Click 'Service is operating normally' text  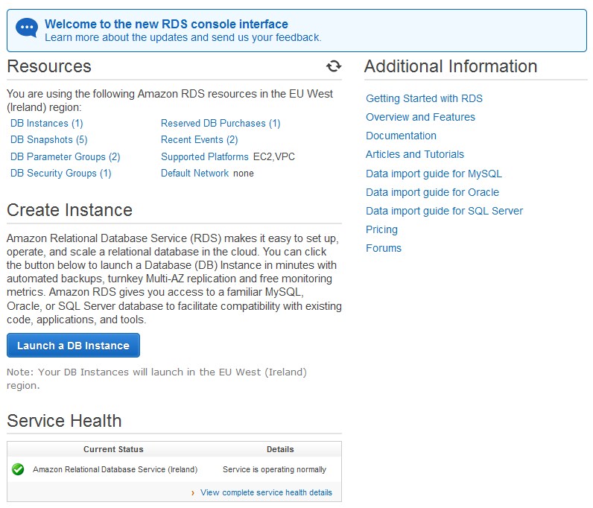(x=274, y=469)
